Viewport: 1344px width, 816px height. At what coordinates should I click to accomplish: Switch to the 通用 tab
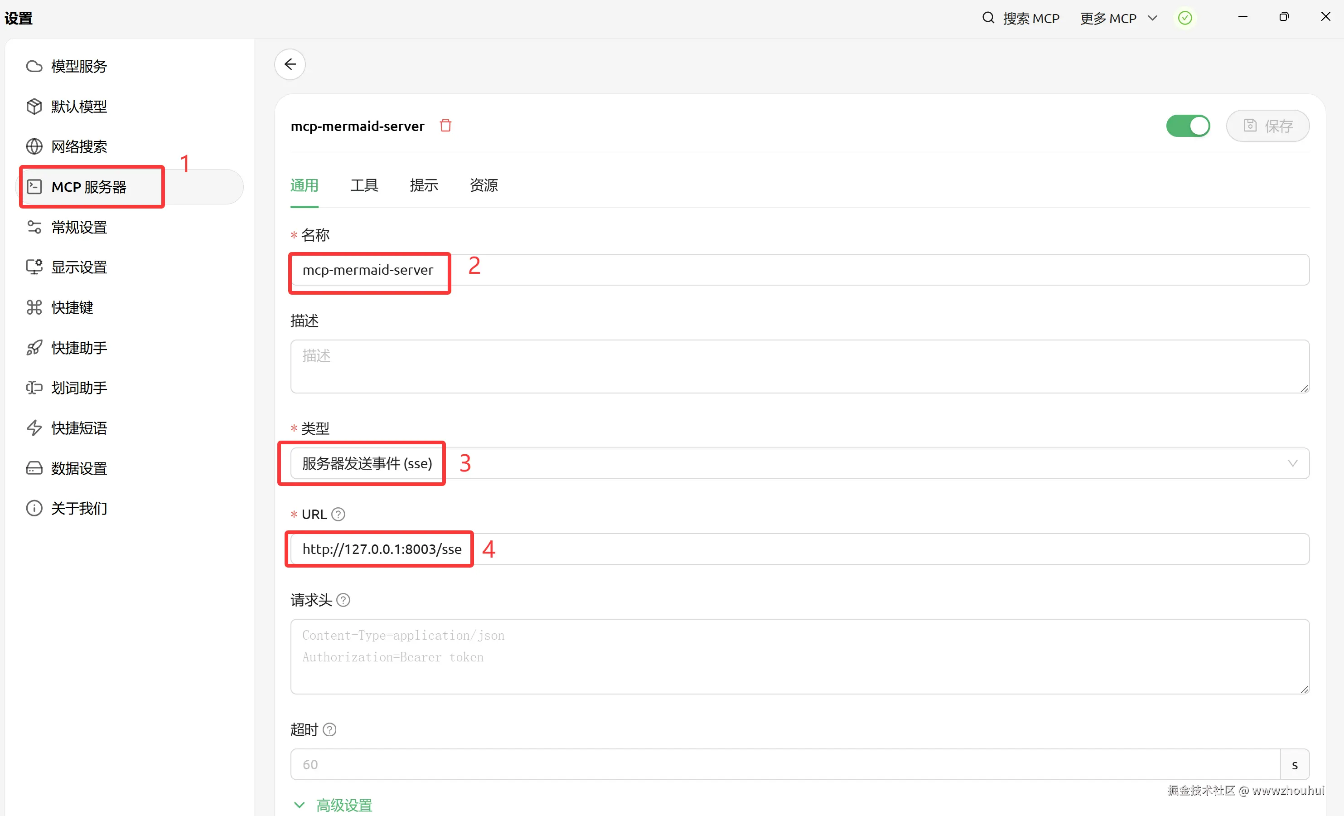(x=305, y=185)
